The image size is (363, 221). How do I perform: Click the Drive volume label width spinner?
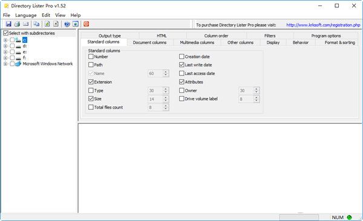[257, 99]
